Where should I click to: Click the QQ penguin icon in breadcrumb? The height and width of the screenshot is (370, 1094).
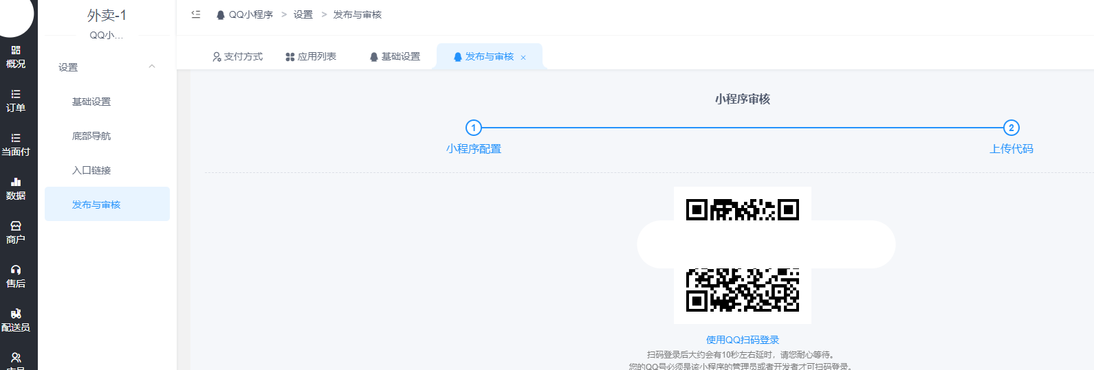point(221,15)
